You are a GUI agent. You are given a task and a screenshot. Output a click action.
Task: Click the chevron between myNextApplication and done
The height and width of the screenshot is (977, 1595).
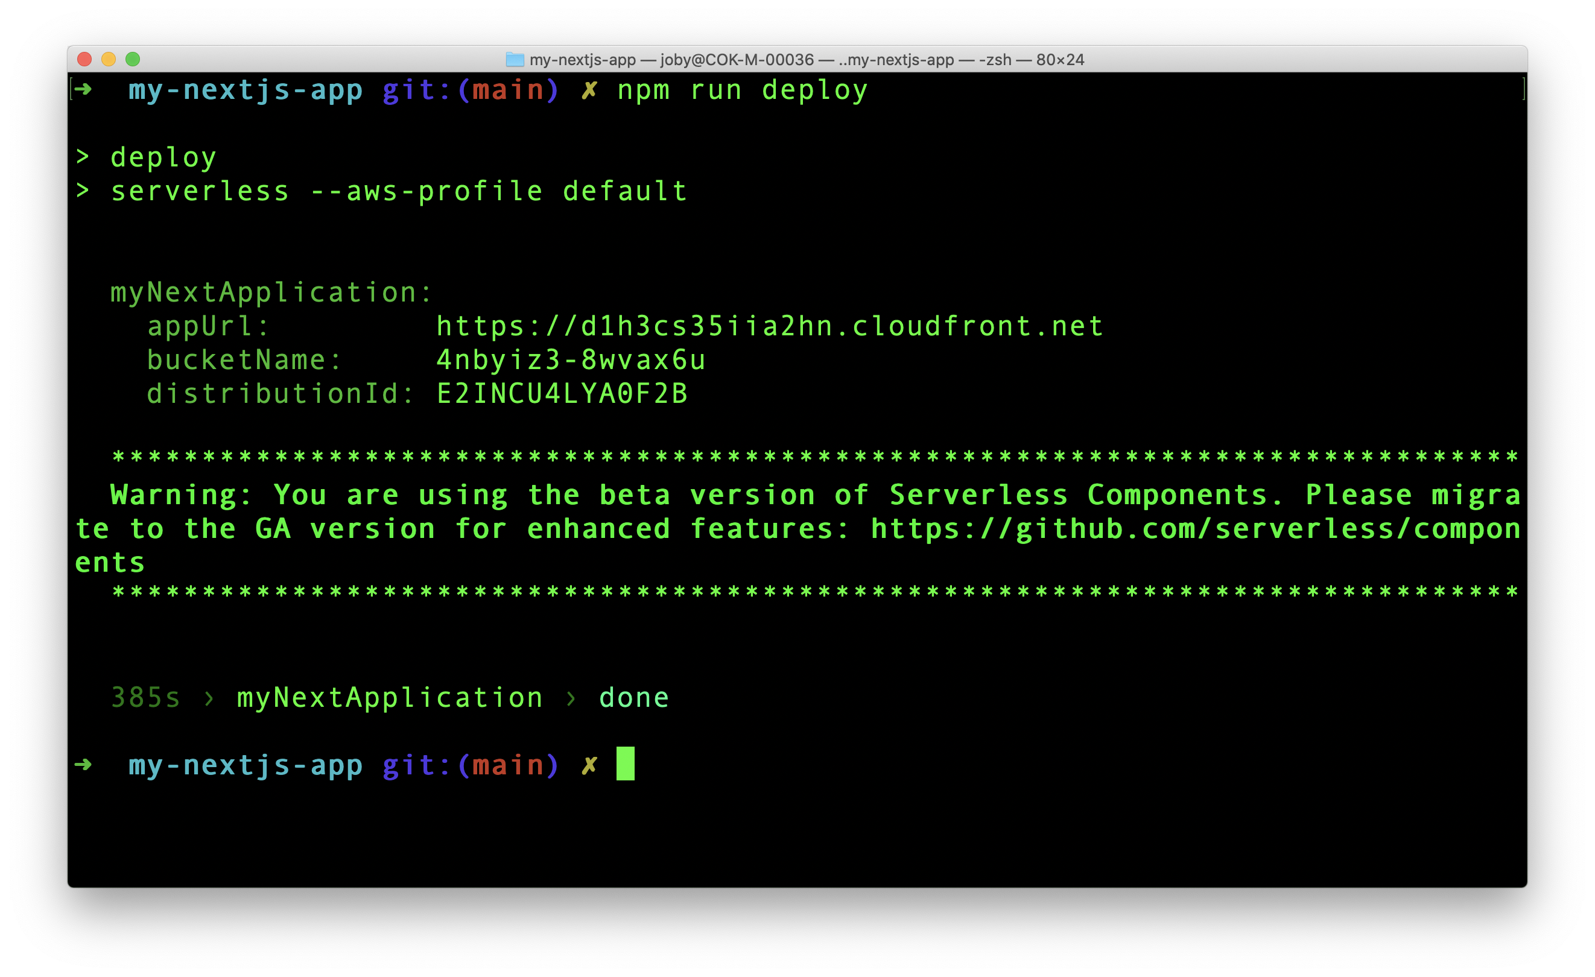tap(570, 698)
